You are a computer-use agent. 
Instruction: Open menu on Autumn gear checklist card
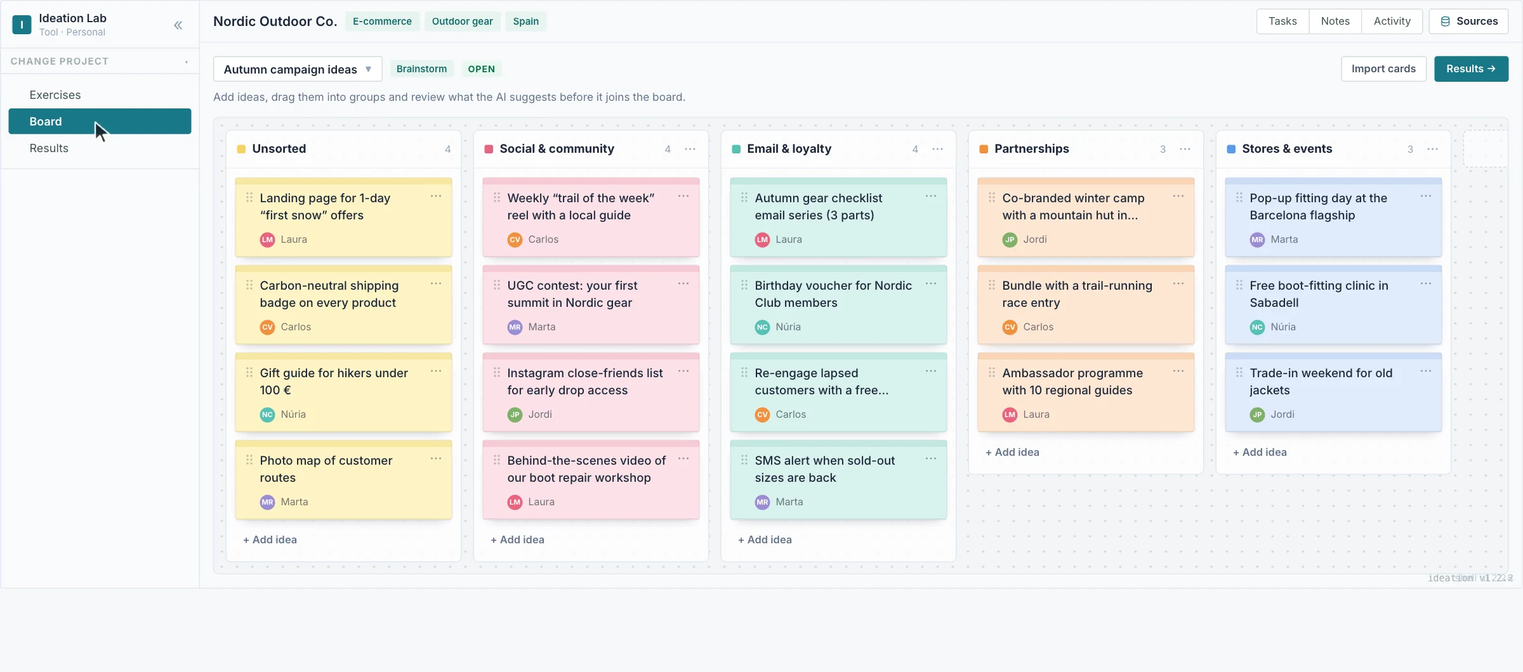(931, 197)
